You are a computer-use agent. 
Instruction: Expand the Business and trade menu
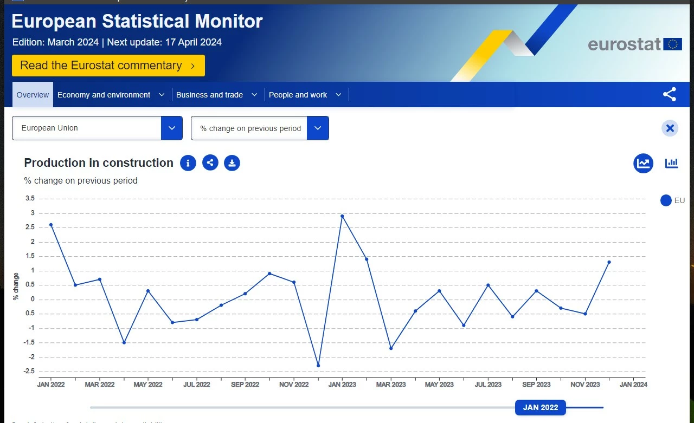tap(217, 95)
